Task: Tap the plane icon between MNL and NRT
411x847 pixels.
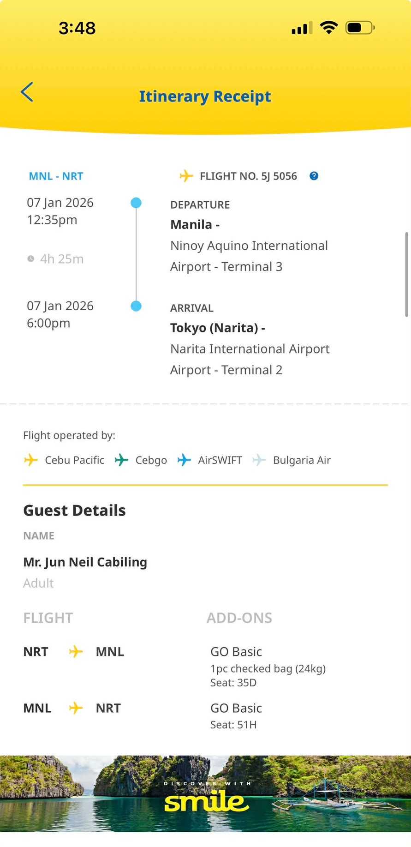Action: click(x=76, y=708)
